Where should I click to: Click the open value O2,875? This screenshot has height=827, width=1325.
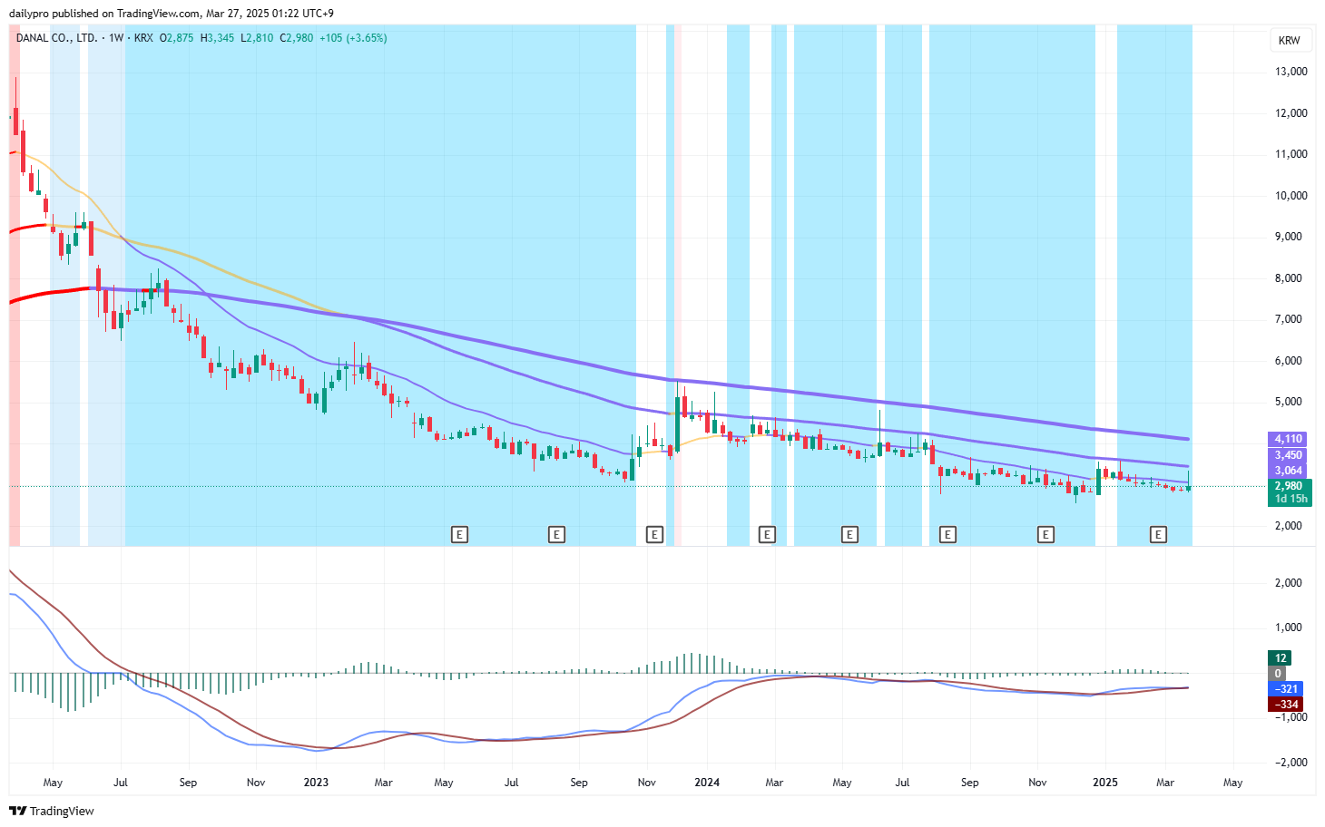(177, 38)
